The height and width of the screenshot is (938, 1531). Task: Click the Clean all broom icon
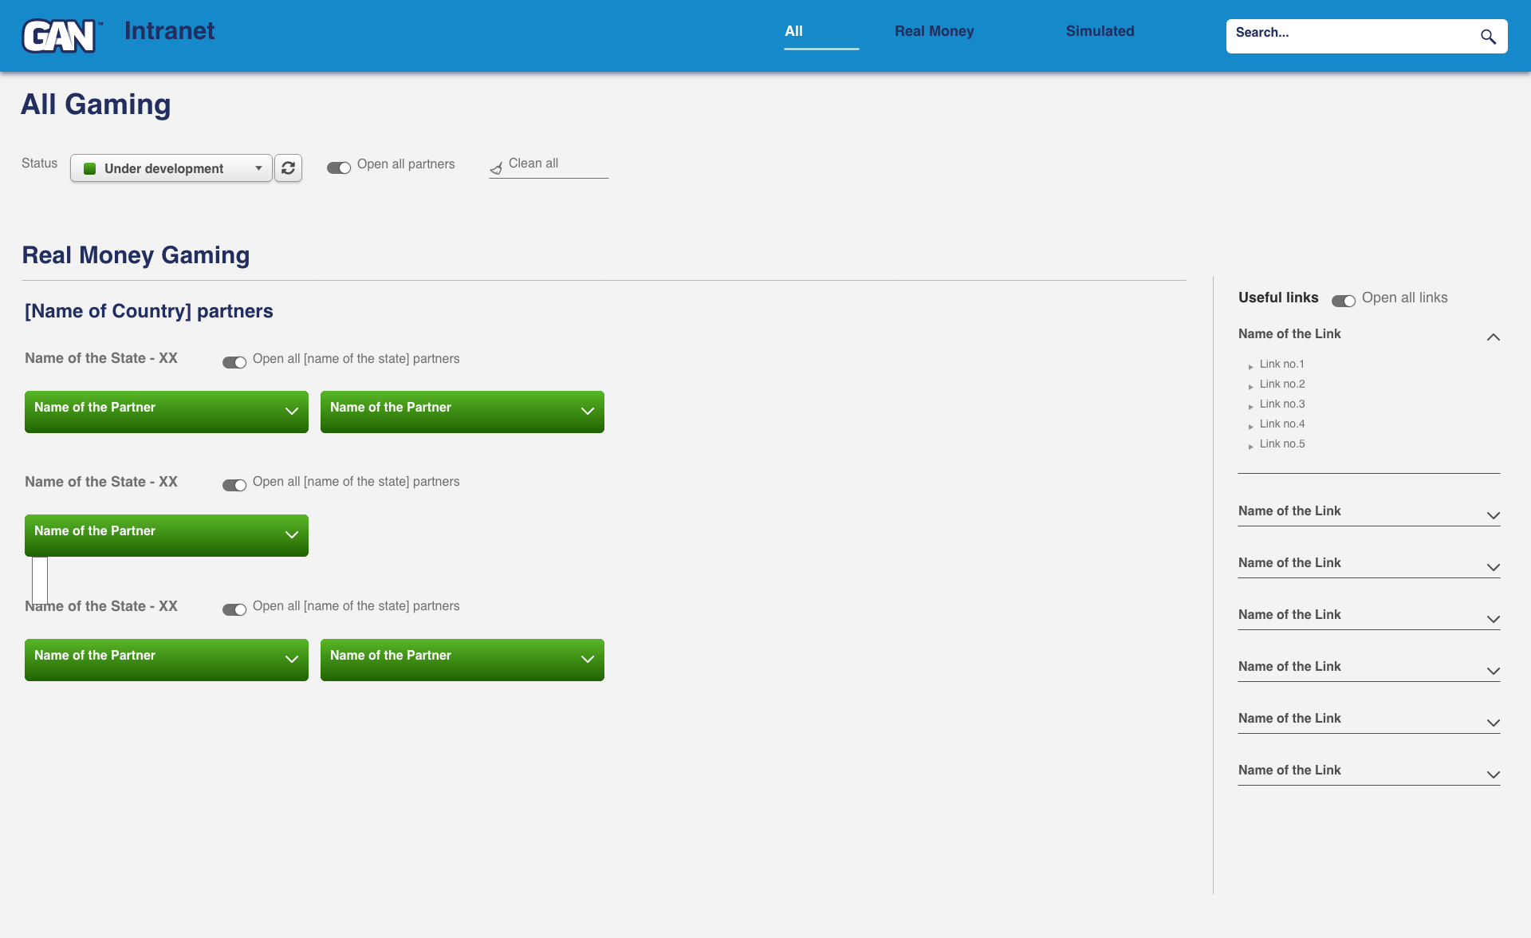(x=496, y=167)
